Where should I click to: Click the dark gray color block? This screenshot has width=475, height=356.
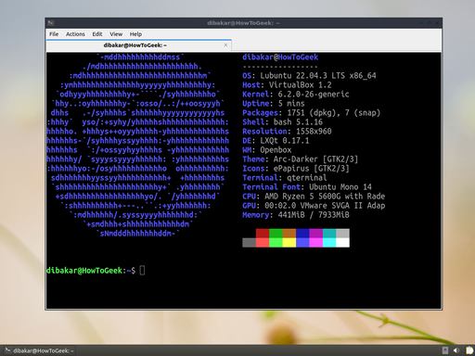[x=249, y=243]
